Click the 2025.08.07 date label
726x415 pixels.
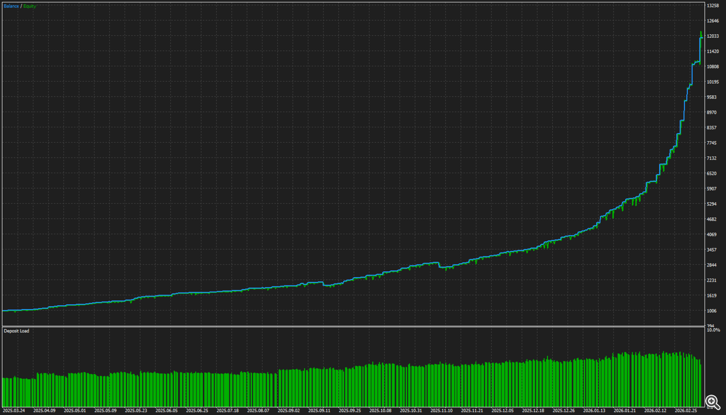(258, 411)
